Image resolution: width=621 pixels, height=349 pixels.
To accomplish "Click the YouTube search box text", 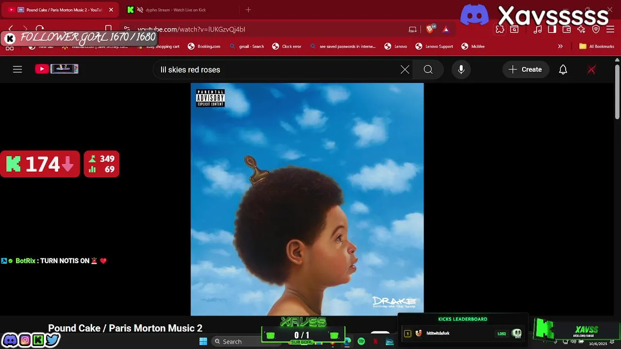I will coord(190,70).
